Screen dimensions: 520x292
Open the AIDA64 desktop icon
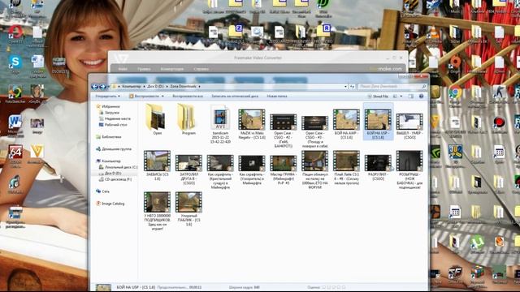click(15, 155)
